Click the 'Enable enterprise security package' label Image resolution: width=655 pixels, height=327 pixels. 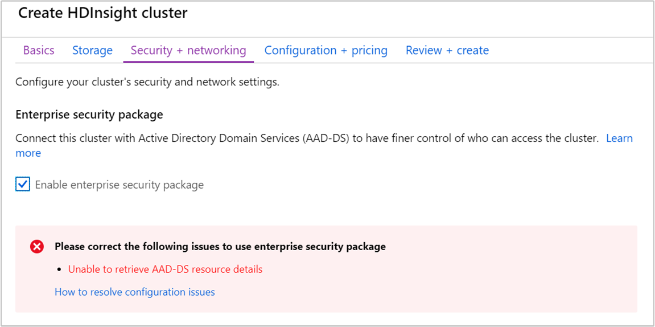(119, 185)
